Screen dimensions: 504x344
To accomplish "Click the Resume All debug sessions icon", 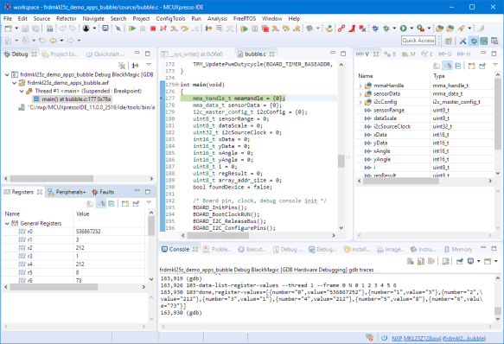I will point(244,29).
